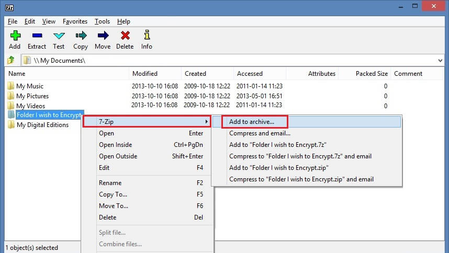This screenshot has height=253, width=449.
Task: Click the Move toolbar icon
Action: [103, 36]
